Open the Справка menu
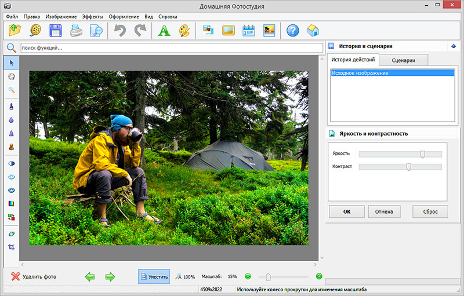This screenshot has height=296, width=464. (168, 17)
